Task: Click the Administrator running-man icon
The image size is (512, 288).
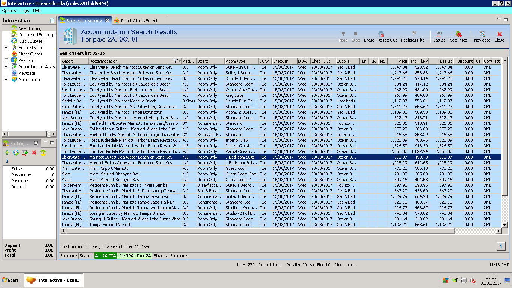Action: coord(14,48)
